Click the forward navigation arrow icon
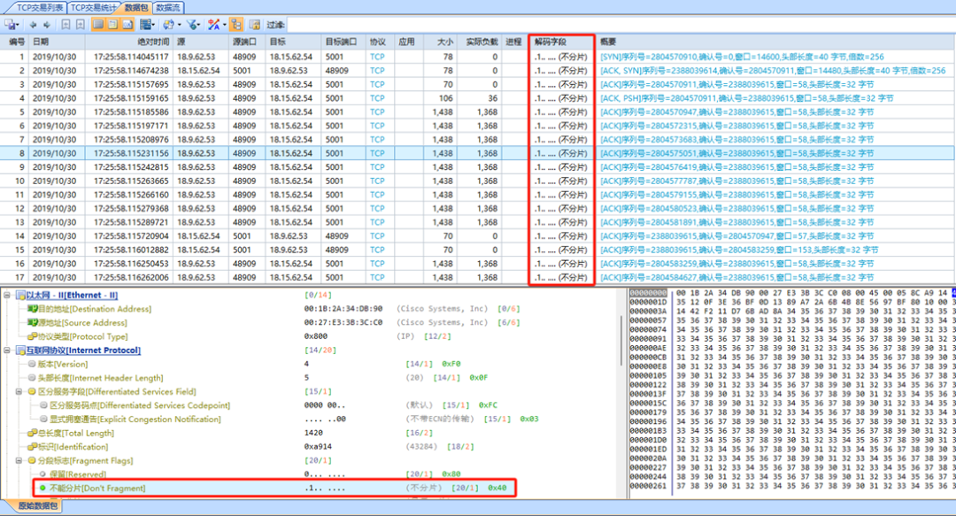Screen dimensions: 956x516 click(x=47, y=25)
